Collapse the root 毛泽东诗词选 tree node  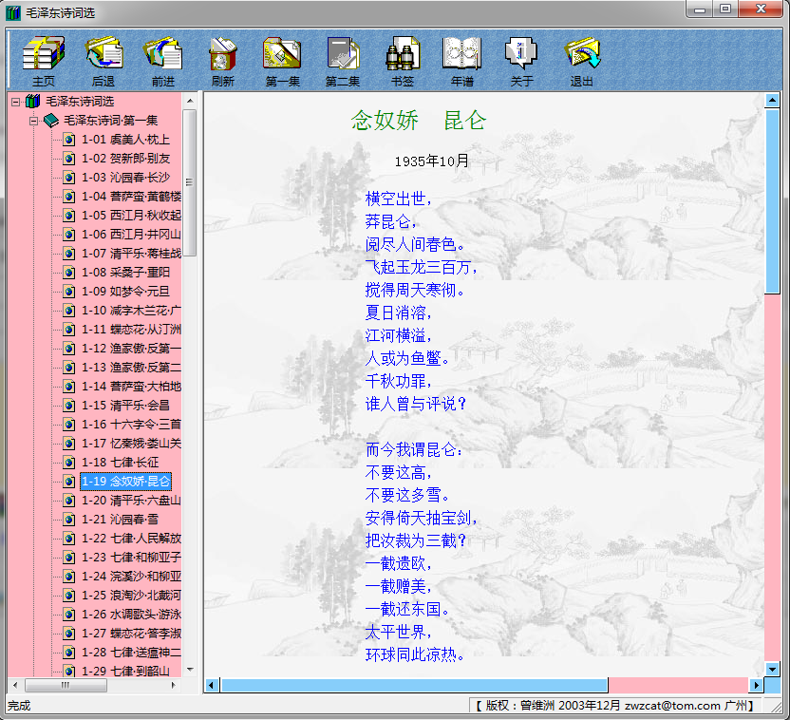coord(15,102)
